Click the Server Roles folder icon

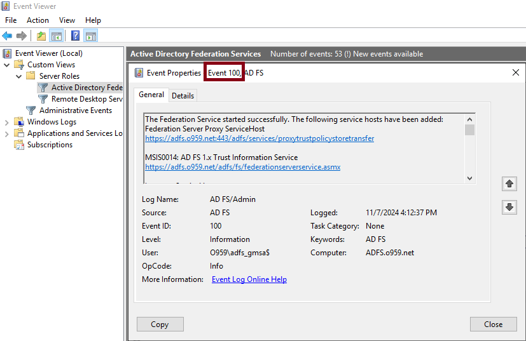[x=31, y=76]
